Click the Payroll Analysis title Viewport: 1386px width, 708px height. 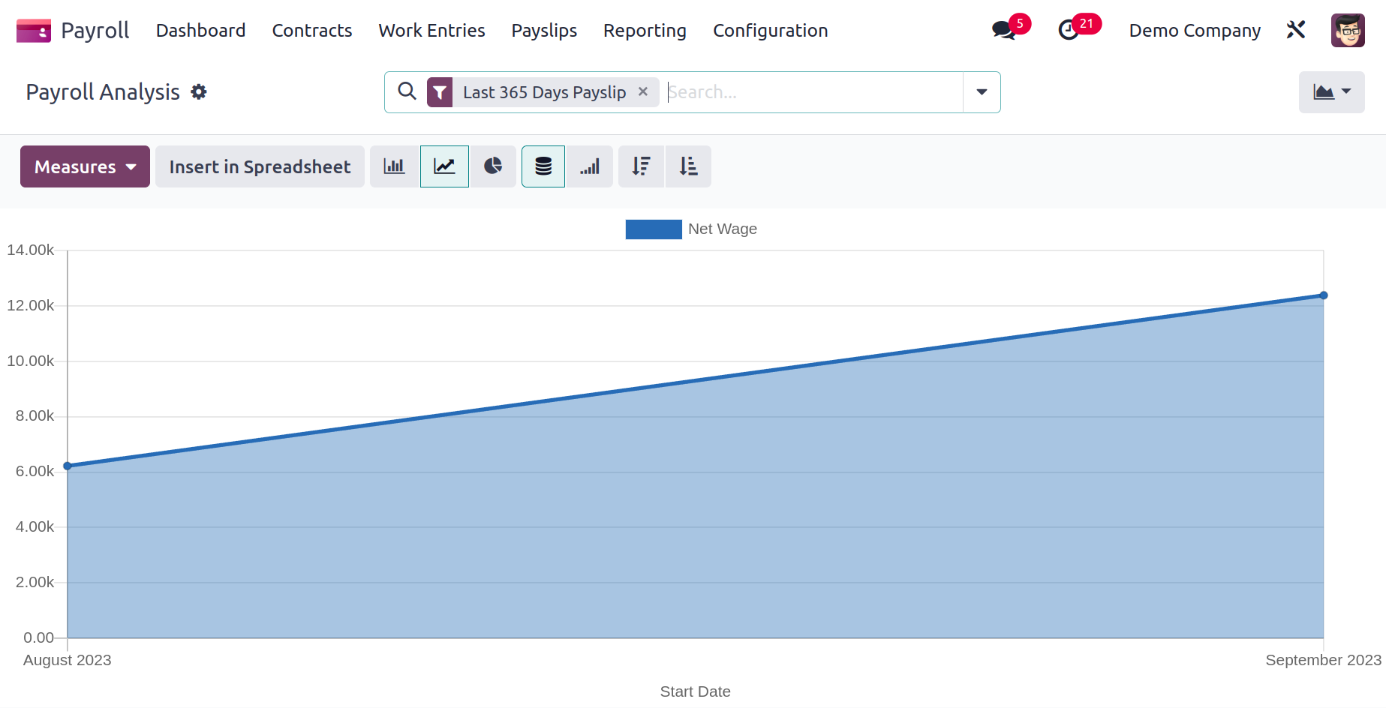[103, 91]
